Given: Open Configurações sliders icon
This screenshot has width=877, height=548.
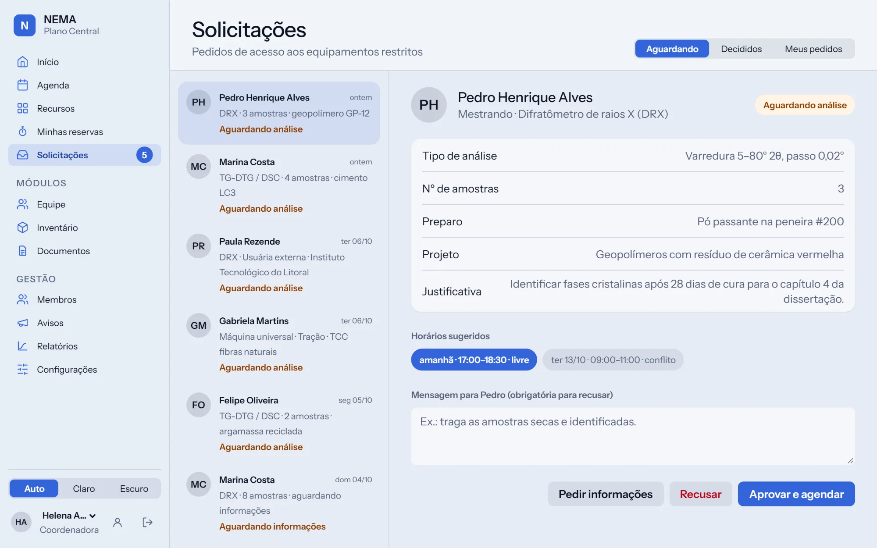Looking at the screenshot, I should click(x=22, y=369).
